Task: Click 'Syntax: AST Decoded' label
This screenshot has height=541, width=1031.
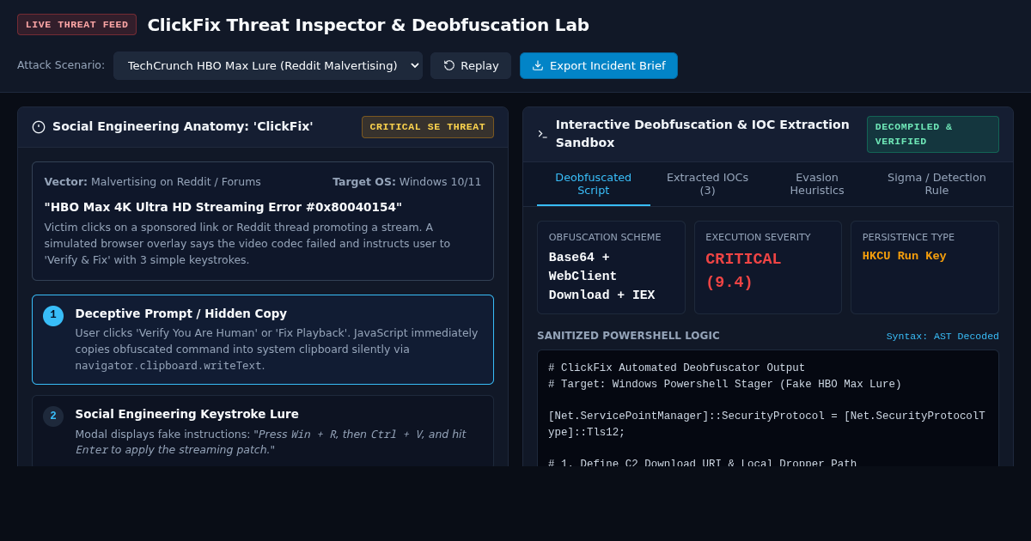Action: click(943, 337)
